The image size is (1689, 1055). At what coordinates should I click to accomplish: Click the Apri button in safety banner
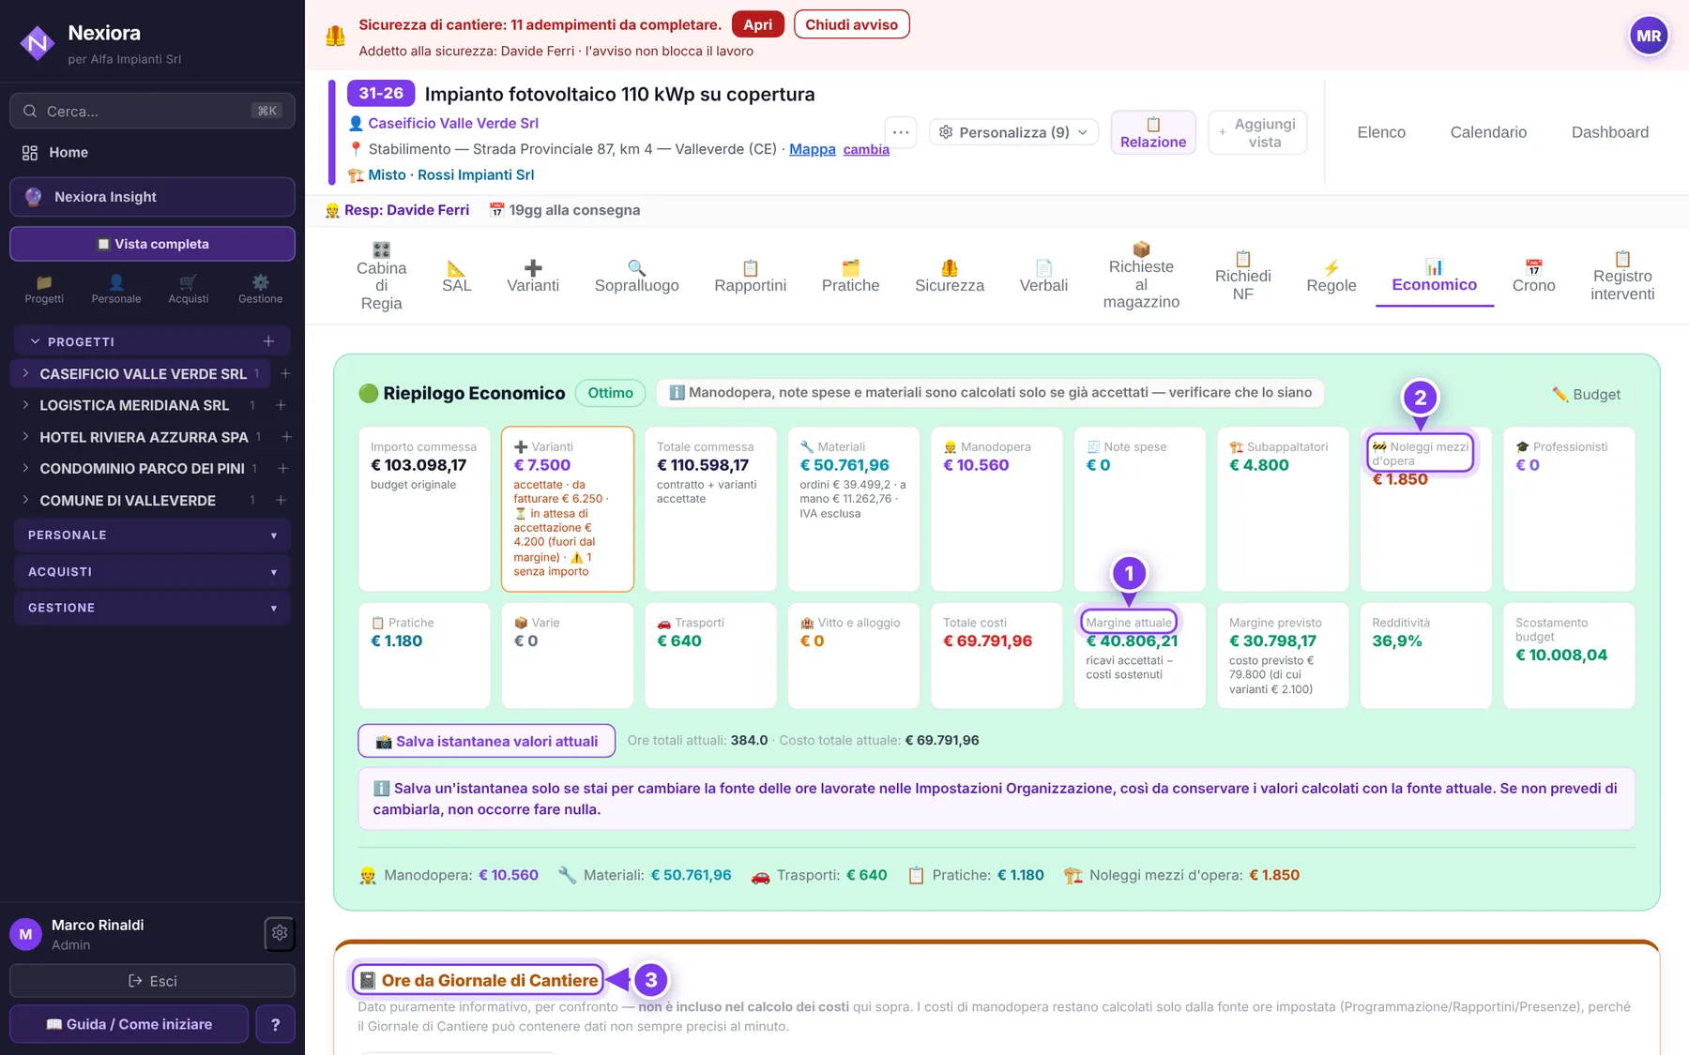[x=758, y=24]
